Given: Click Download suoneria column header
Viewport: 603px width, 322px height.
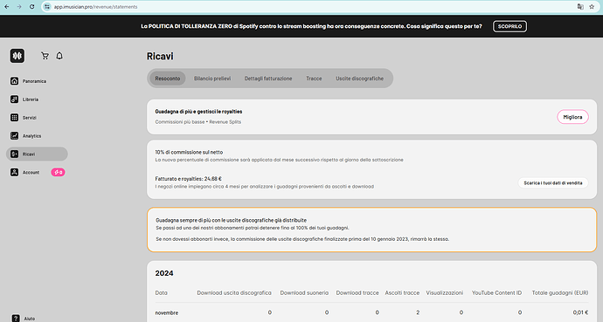Looking at the screenshot, I should [304, 292].
